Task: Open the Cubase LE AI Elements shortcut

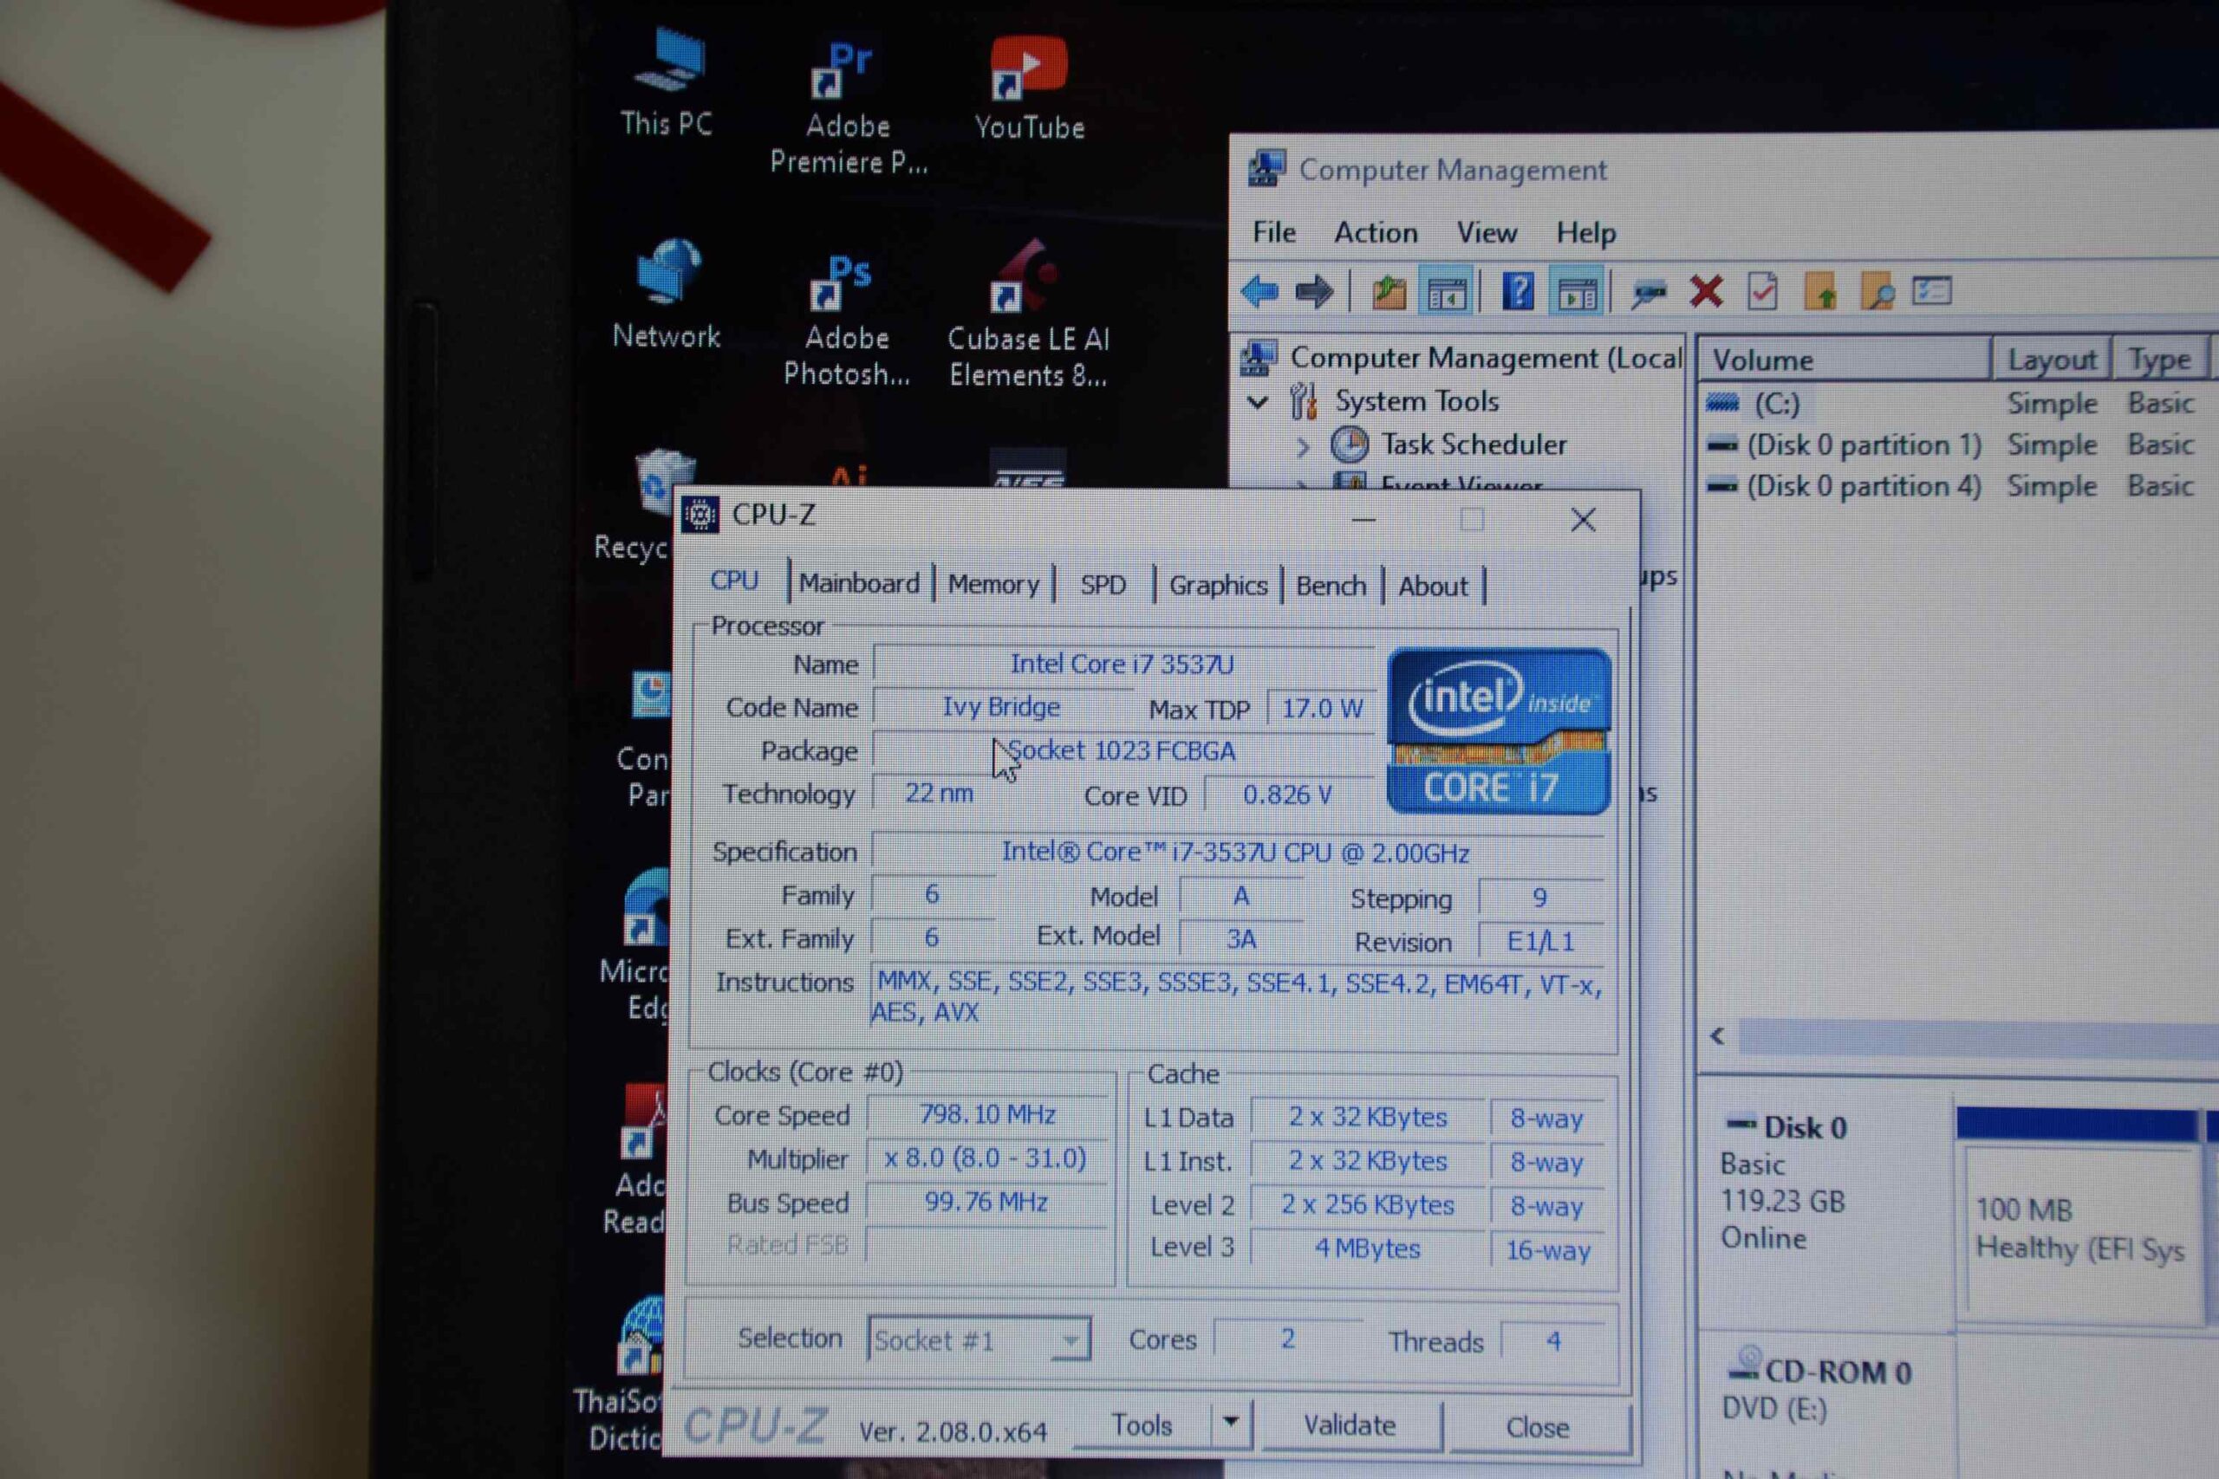Action: tap(1028, 315)
